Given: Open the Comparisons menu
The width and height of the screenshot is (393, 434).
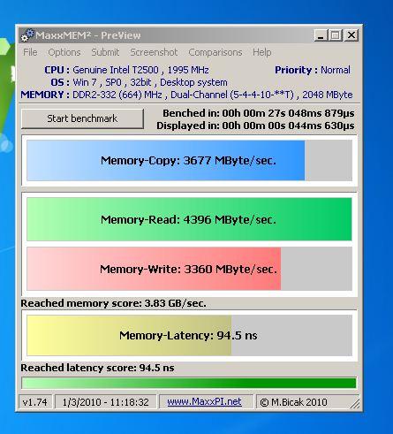Looking at the screenshot, I should [x=215, y=52].
